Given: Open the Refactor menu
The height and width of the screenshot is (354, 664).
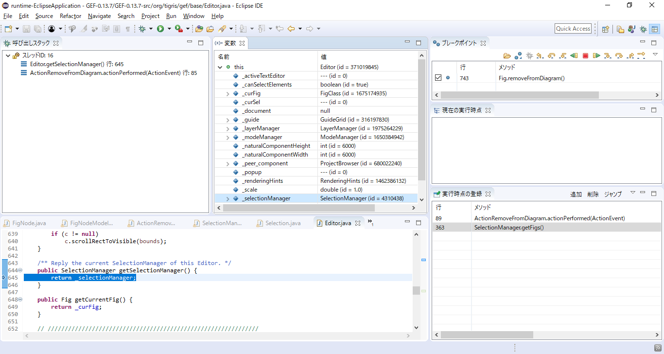Looking at the screenshot, I should (x=70, y=16).
